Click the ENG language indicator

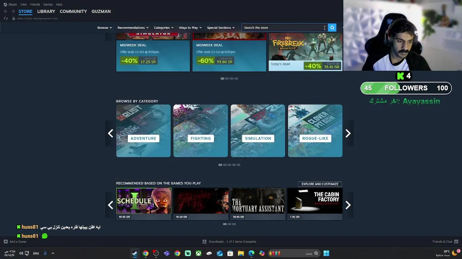click(36, 253)
